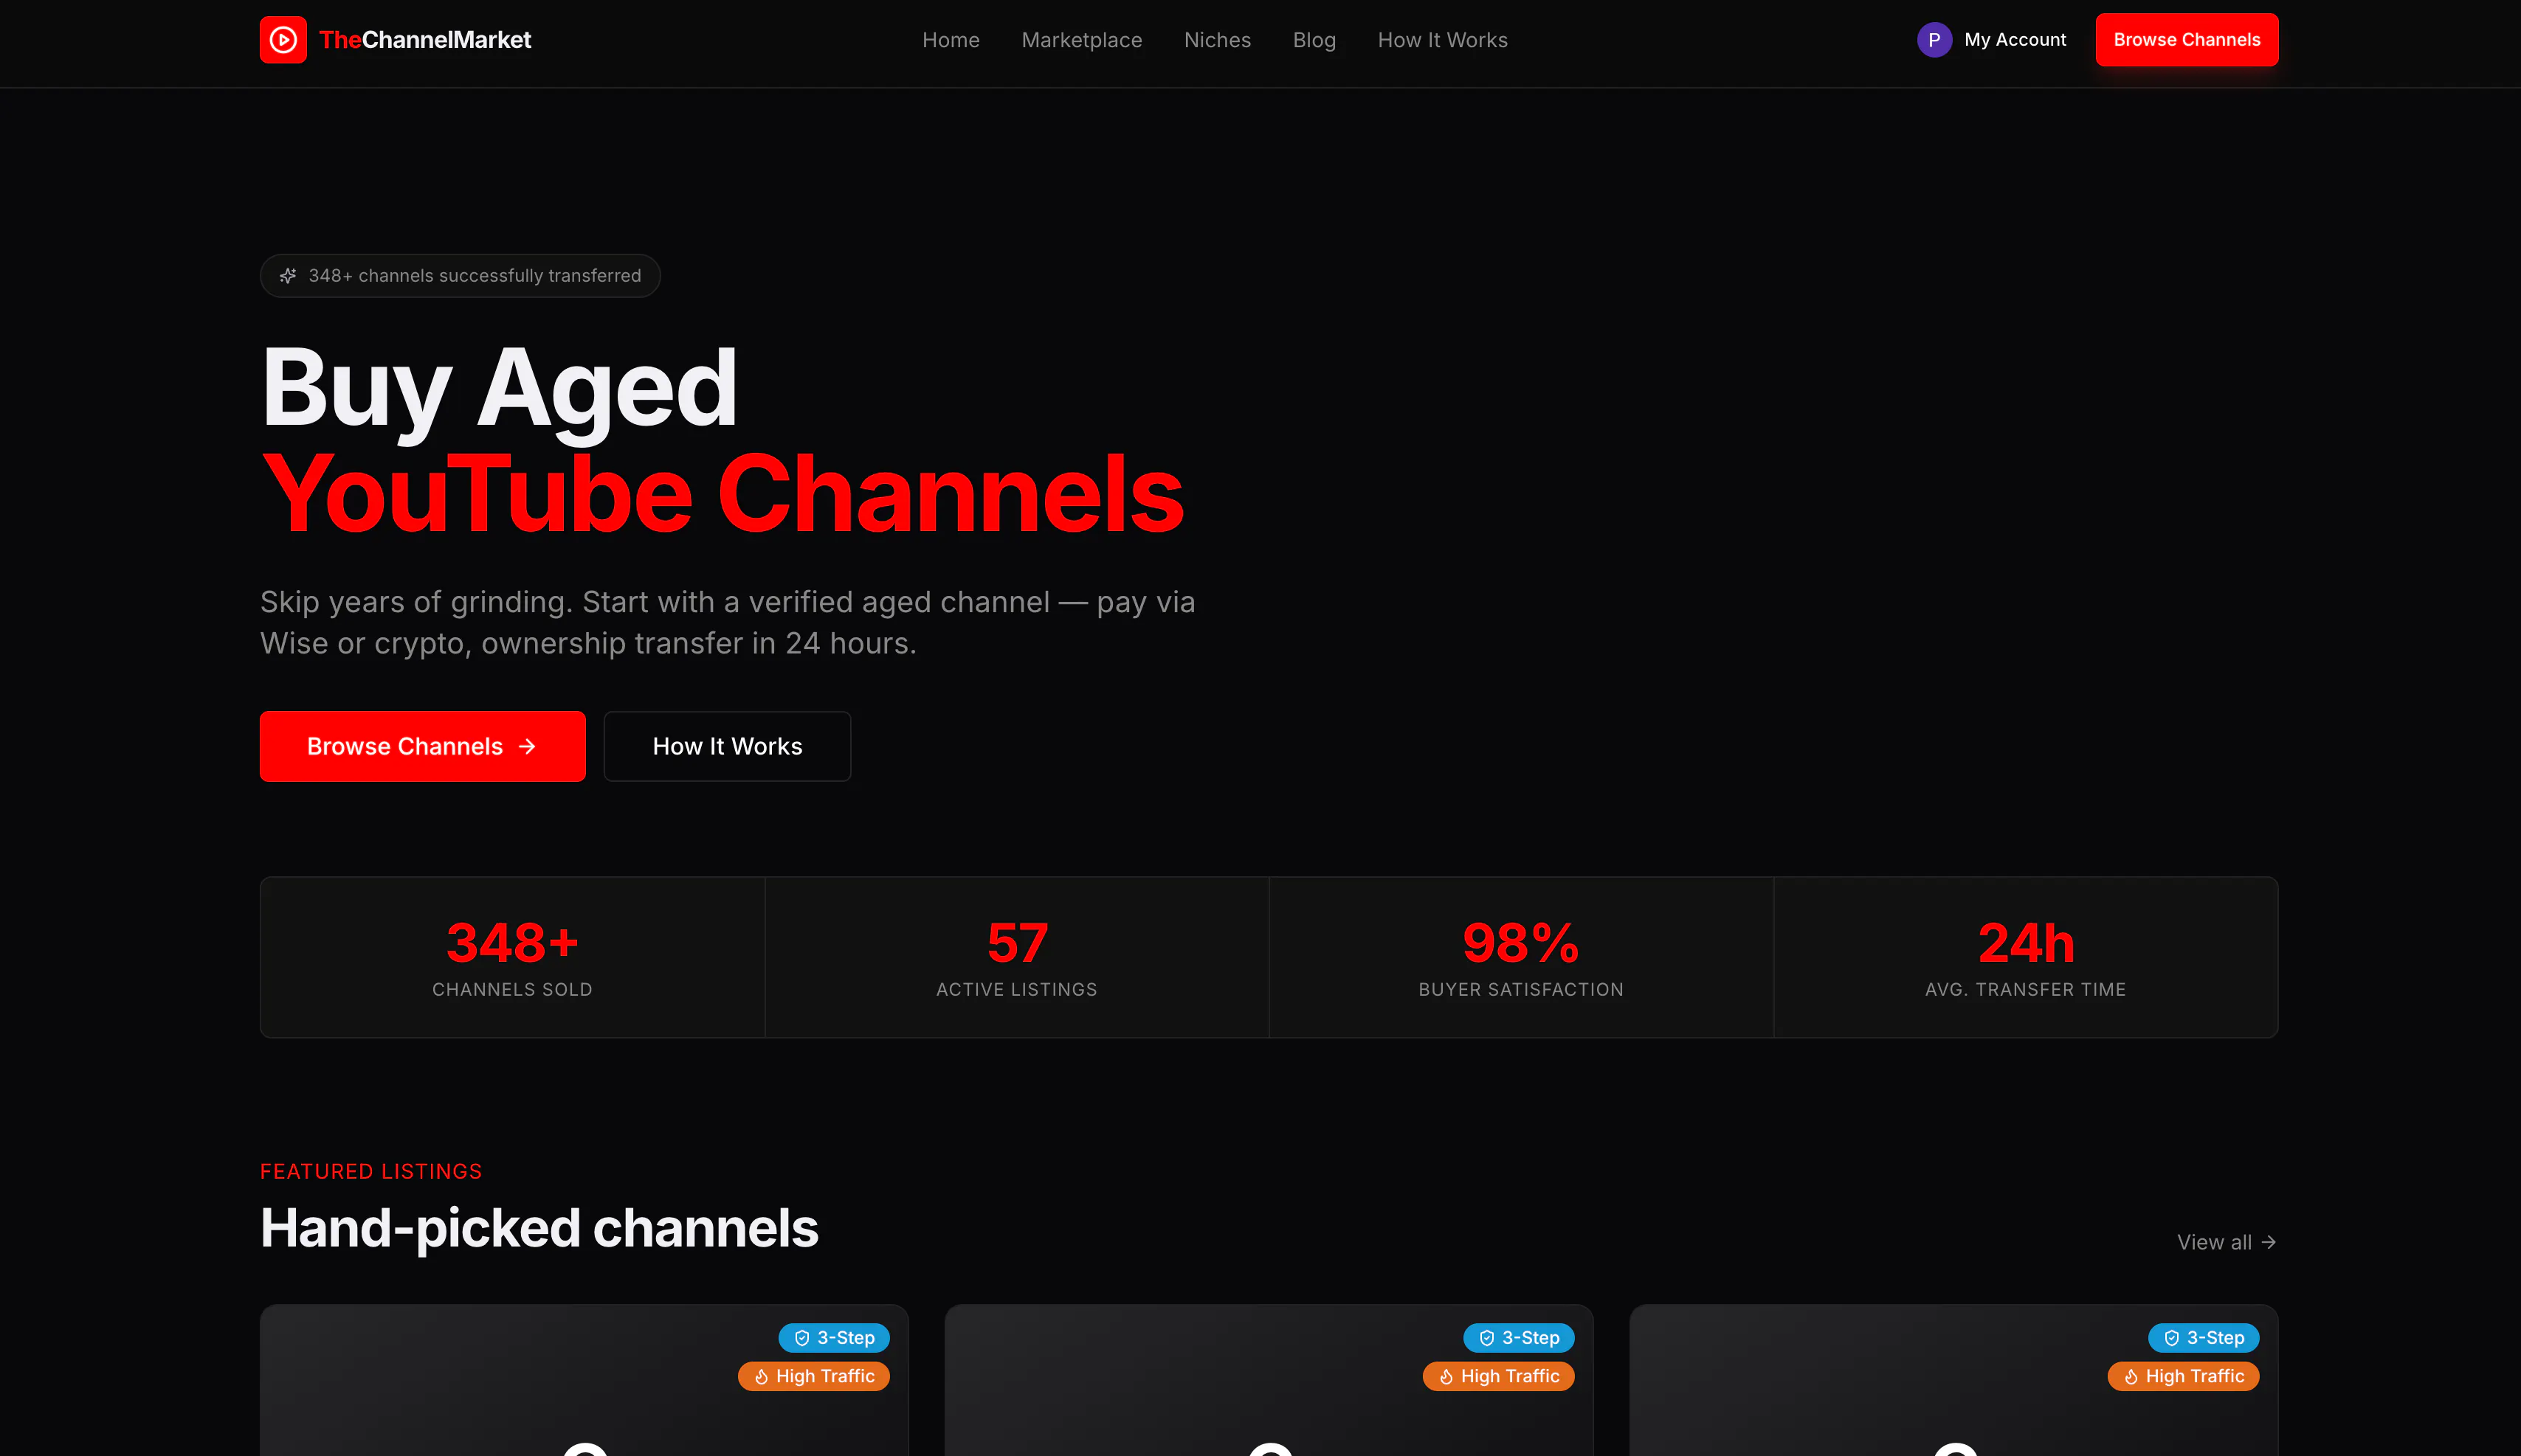Viewport: 2521px width, 1456px height.
Task: Click the Hand-picked channels heading
Action: click(x=539, y=1228)
